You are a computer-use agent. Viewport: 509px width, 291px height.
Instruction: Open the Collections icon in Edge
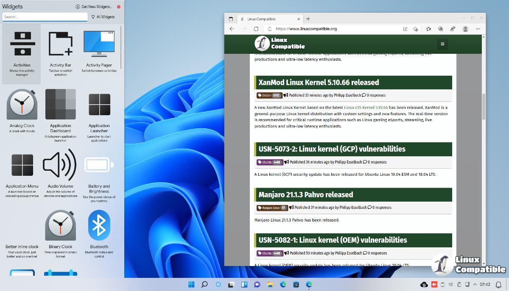[441, 29]
